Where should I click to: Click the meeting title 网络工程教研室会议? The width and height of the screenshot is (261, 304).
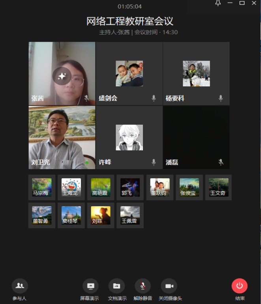coord(130,21)
